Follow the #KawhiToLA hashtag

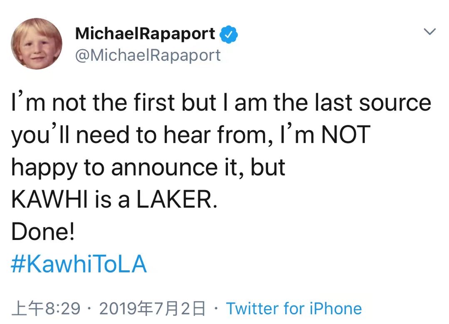coord(79,265)
